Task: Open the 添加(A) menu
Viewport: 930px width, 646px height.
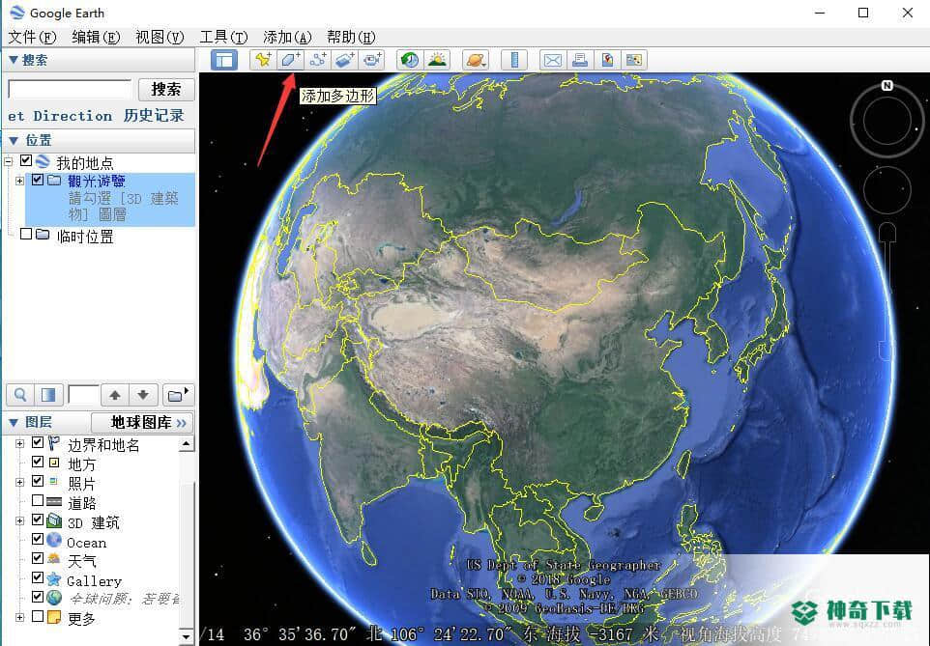Action: coord(287,38)
